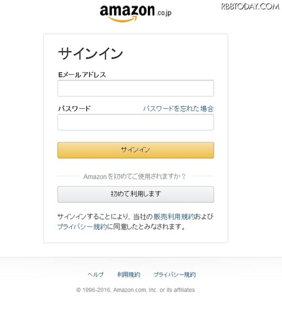Click the サインイン page heading
The height and width of the screenshot is (315, 282).
[91, 54]
